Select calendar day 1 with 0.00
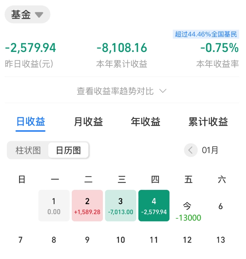246x259 pixels. [54, 206]
